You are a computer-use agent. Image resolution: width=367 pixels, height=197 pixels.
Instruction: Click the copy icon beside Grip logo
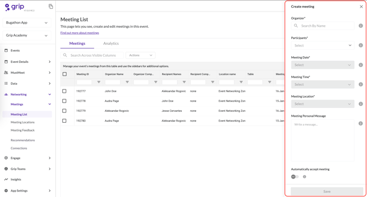point(51,7)
